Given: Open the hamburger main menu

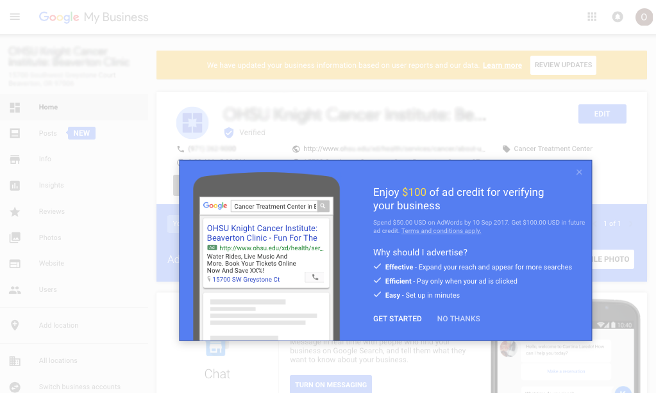Looking at the screenshot, I should (x=15, y=17).
